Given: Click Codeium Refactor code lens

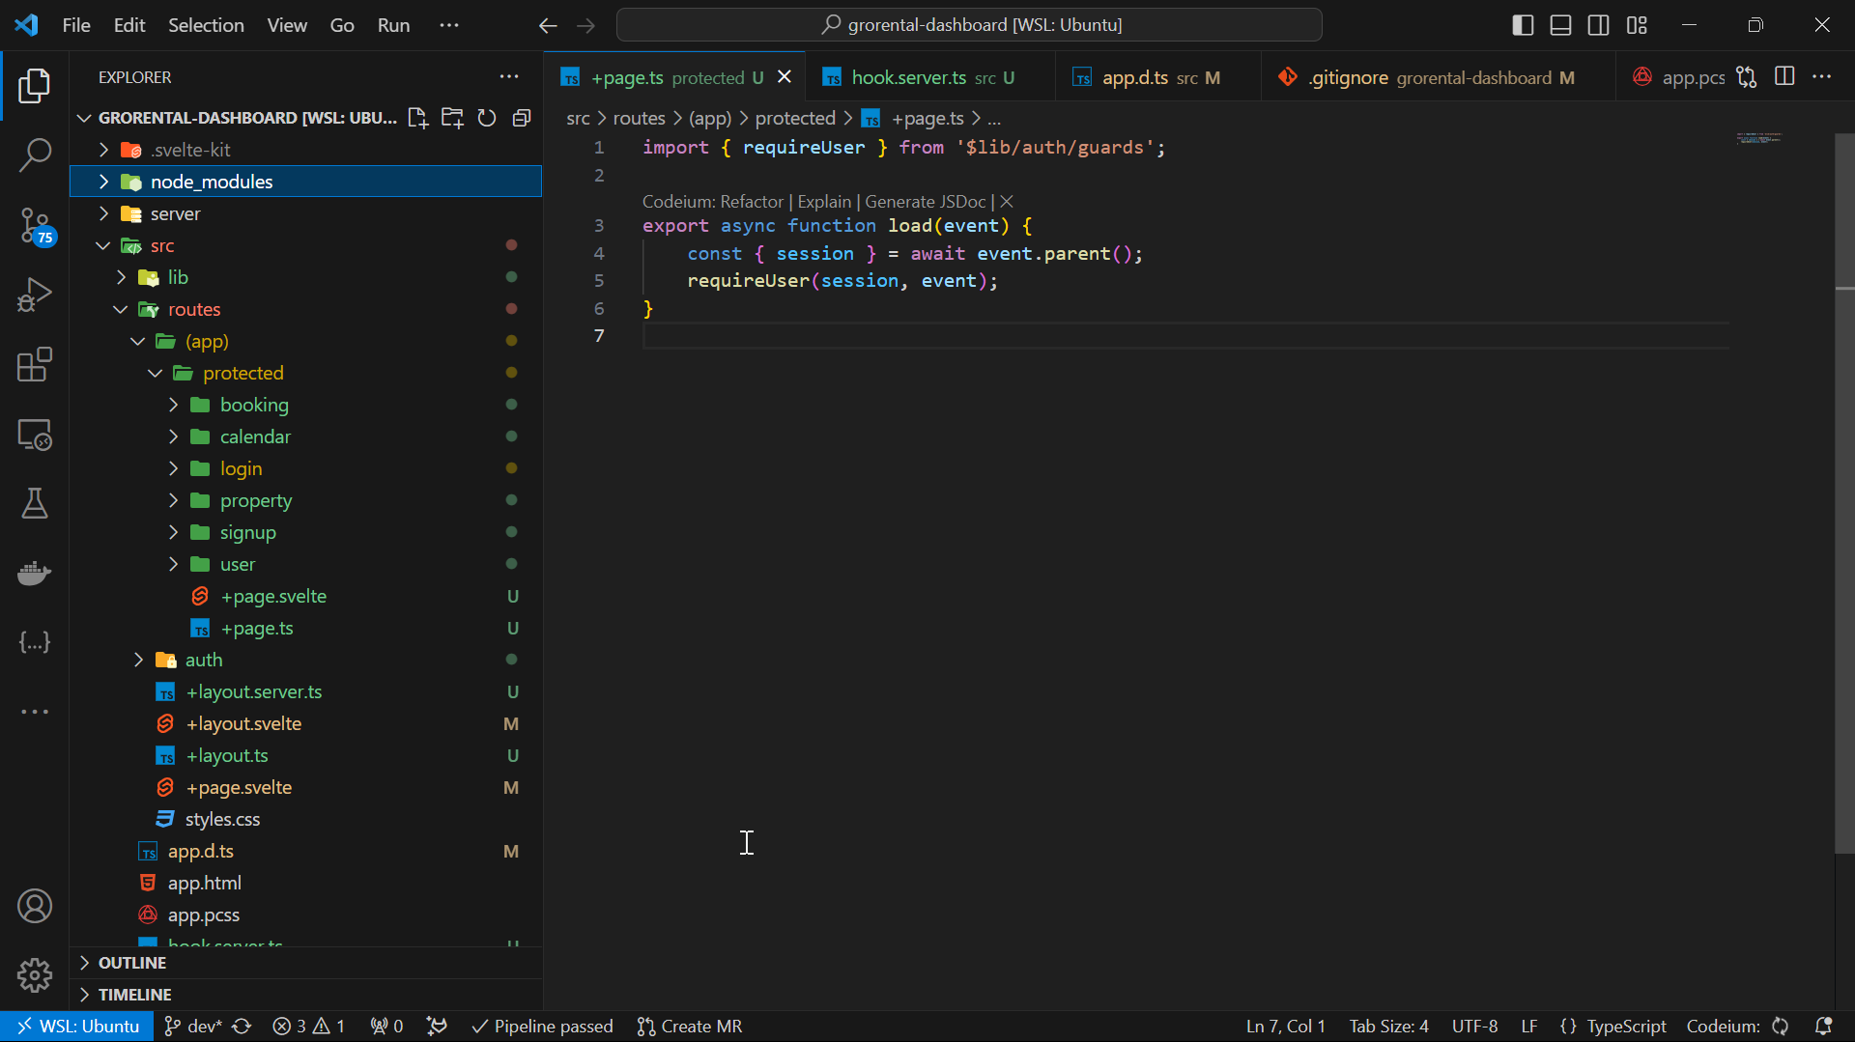Looking at the screenshot, I should pyautogui.click(x=752, y=202).
